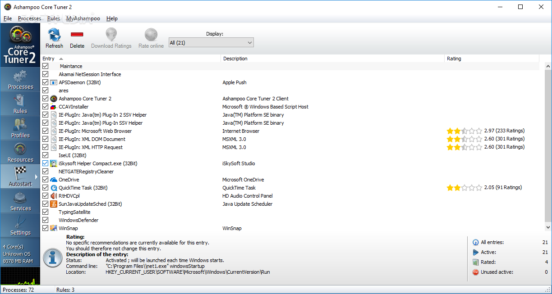The width and height of the screenshot is (552, 294).
Task: Click the Rules: 3 status bar text
Action: click(65, 289)
